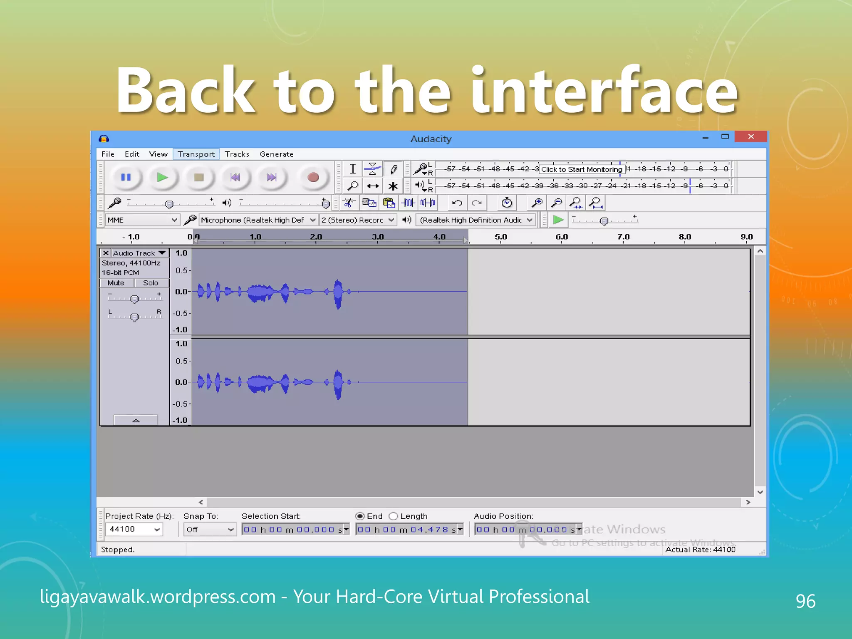Select the Zoom tool magnifier
The width and height of the screenshot is (852, 639).
(x=353, y=186)
